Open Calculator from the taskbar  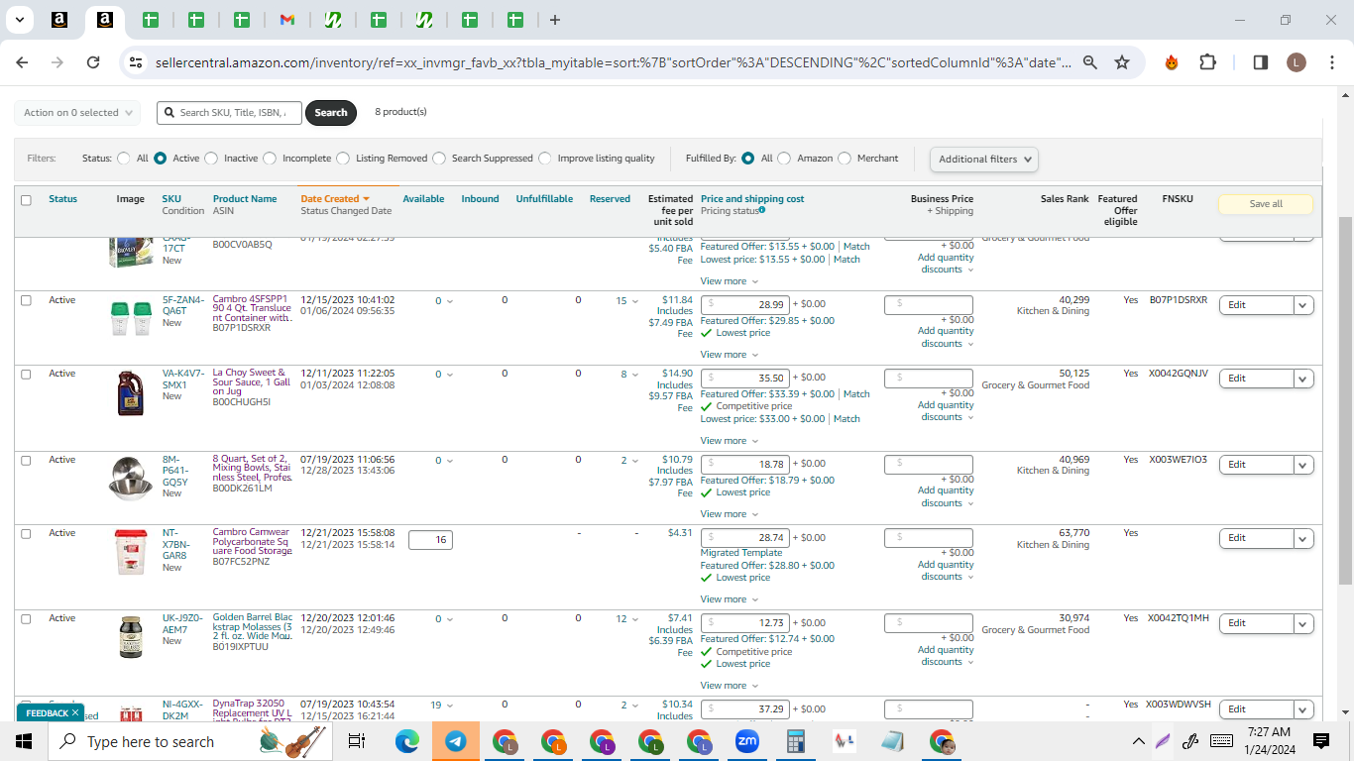click(795, 741)
